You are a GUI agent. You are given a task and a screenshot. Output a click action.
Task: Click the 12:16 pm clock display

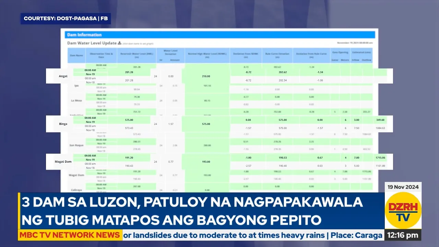(403, 235)
